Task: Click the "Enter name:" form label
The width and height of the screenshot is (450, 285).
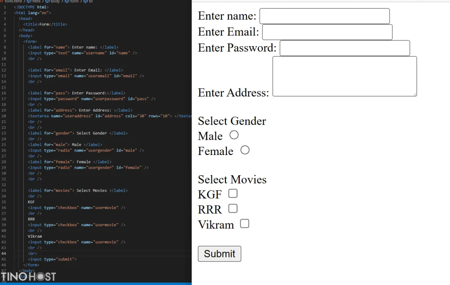Action: click(227, 16)
